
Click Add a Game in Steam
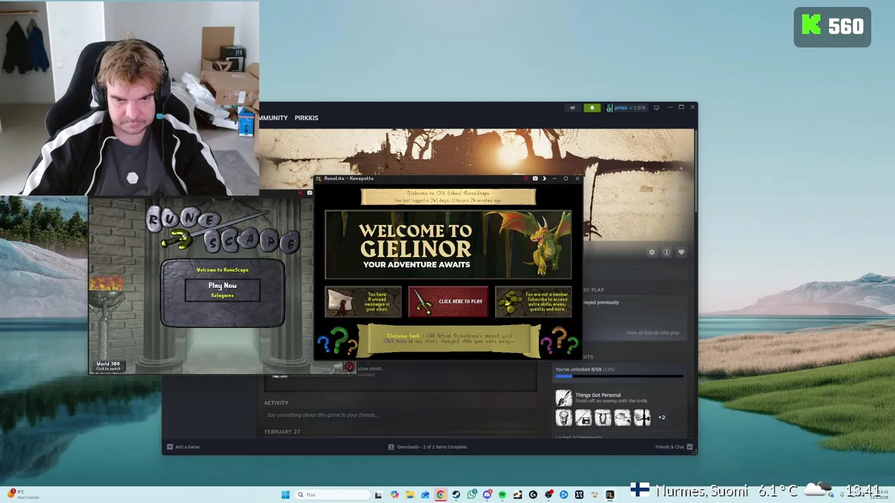pos(183,446)
